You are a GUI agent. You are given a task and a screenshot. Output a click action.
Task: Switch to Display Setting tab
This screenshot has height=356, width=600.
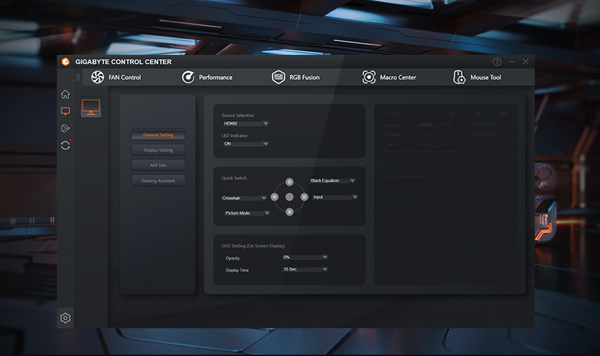(158, 150)
